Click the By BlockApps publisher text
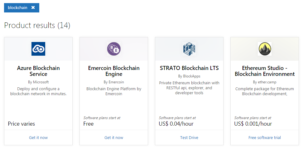 [x=189, y=76]
